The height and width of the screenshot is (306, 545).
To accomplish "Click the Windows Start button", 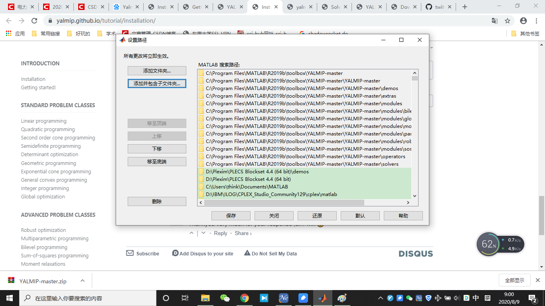I will (x=9, y=298).
